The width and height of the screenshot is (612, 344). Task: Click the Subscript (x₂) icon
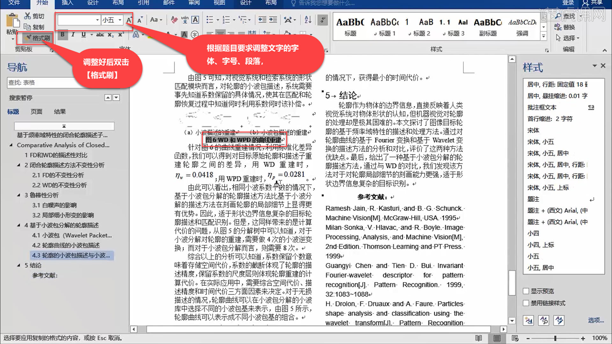tap(110, 34)
